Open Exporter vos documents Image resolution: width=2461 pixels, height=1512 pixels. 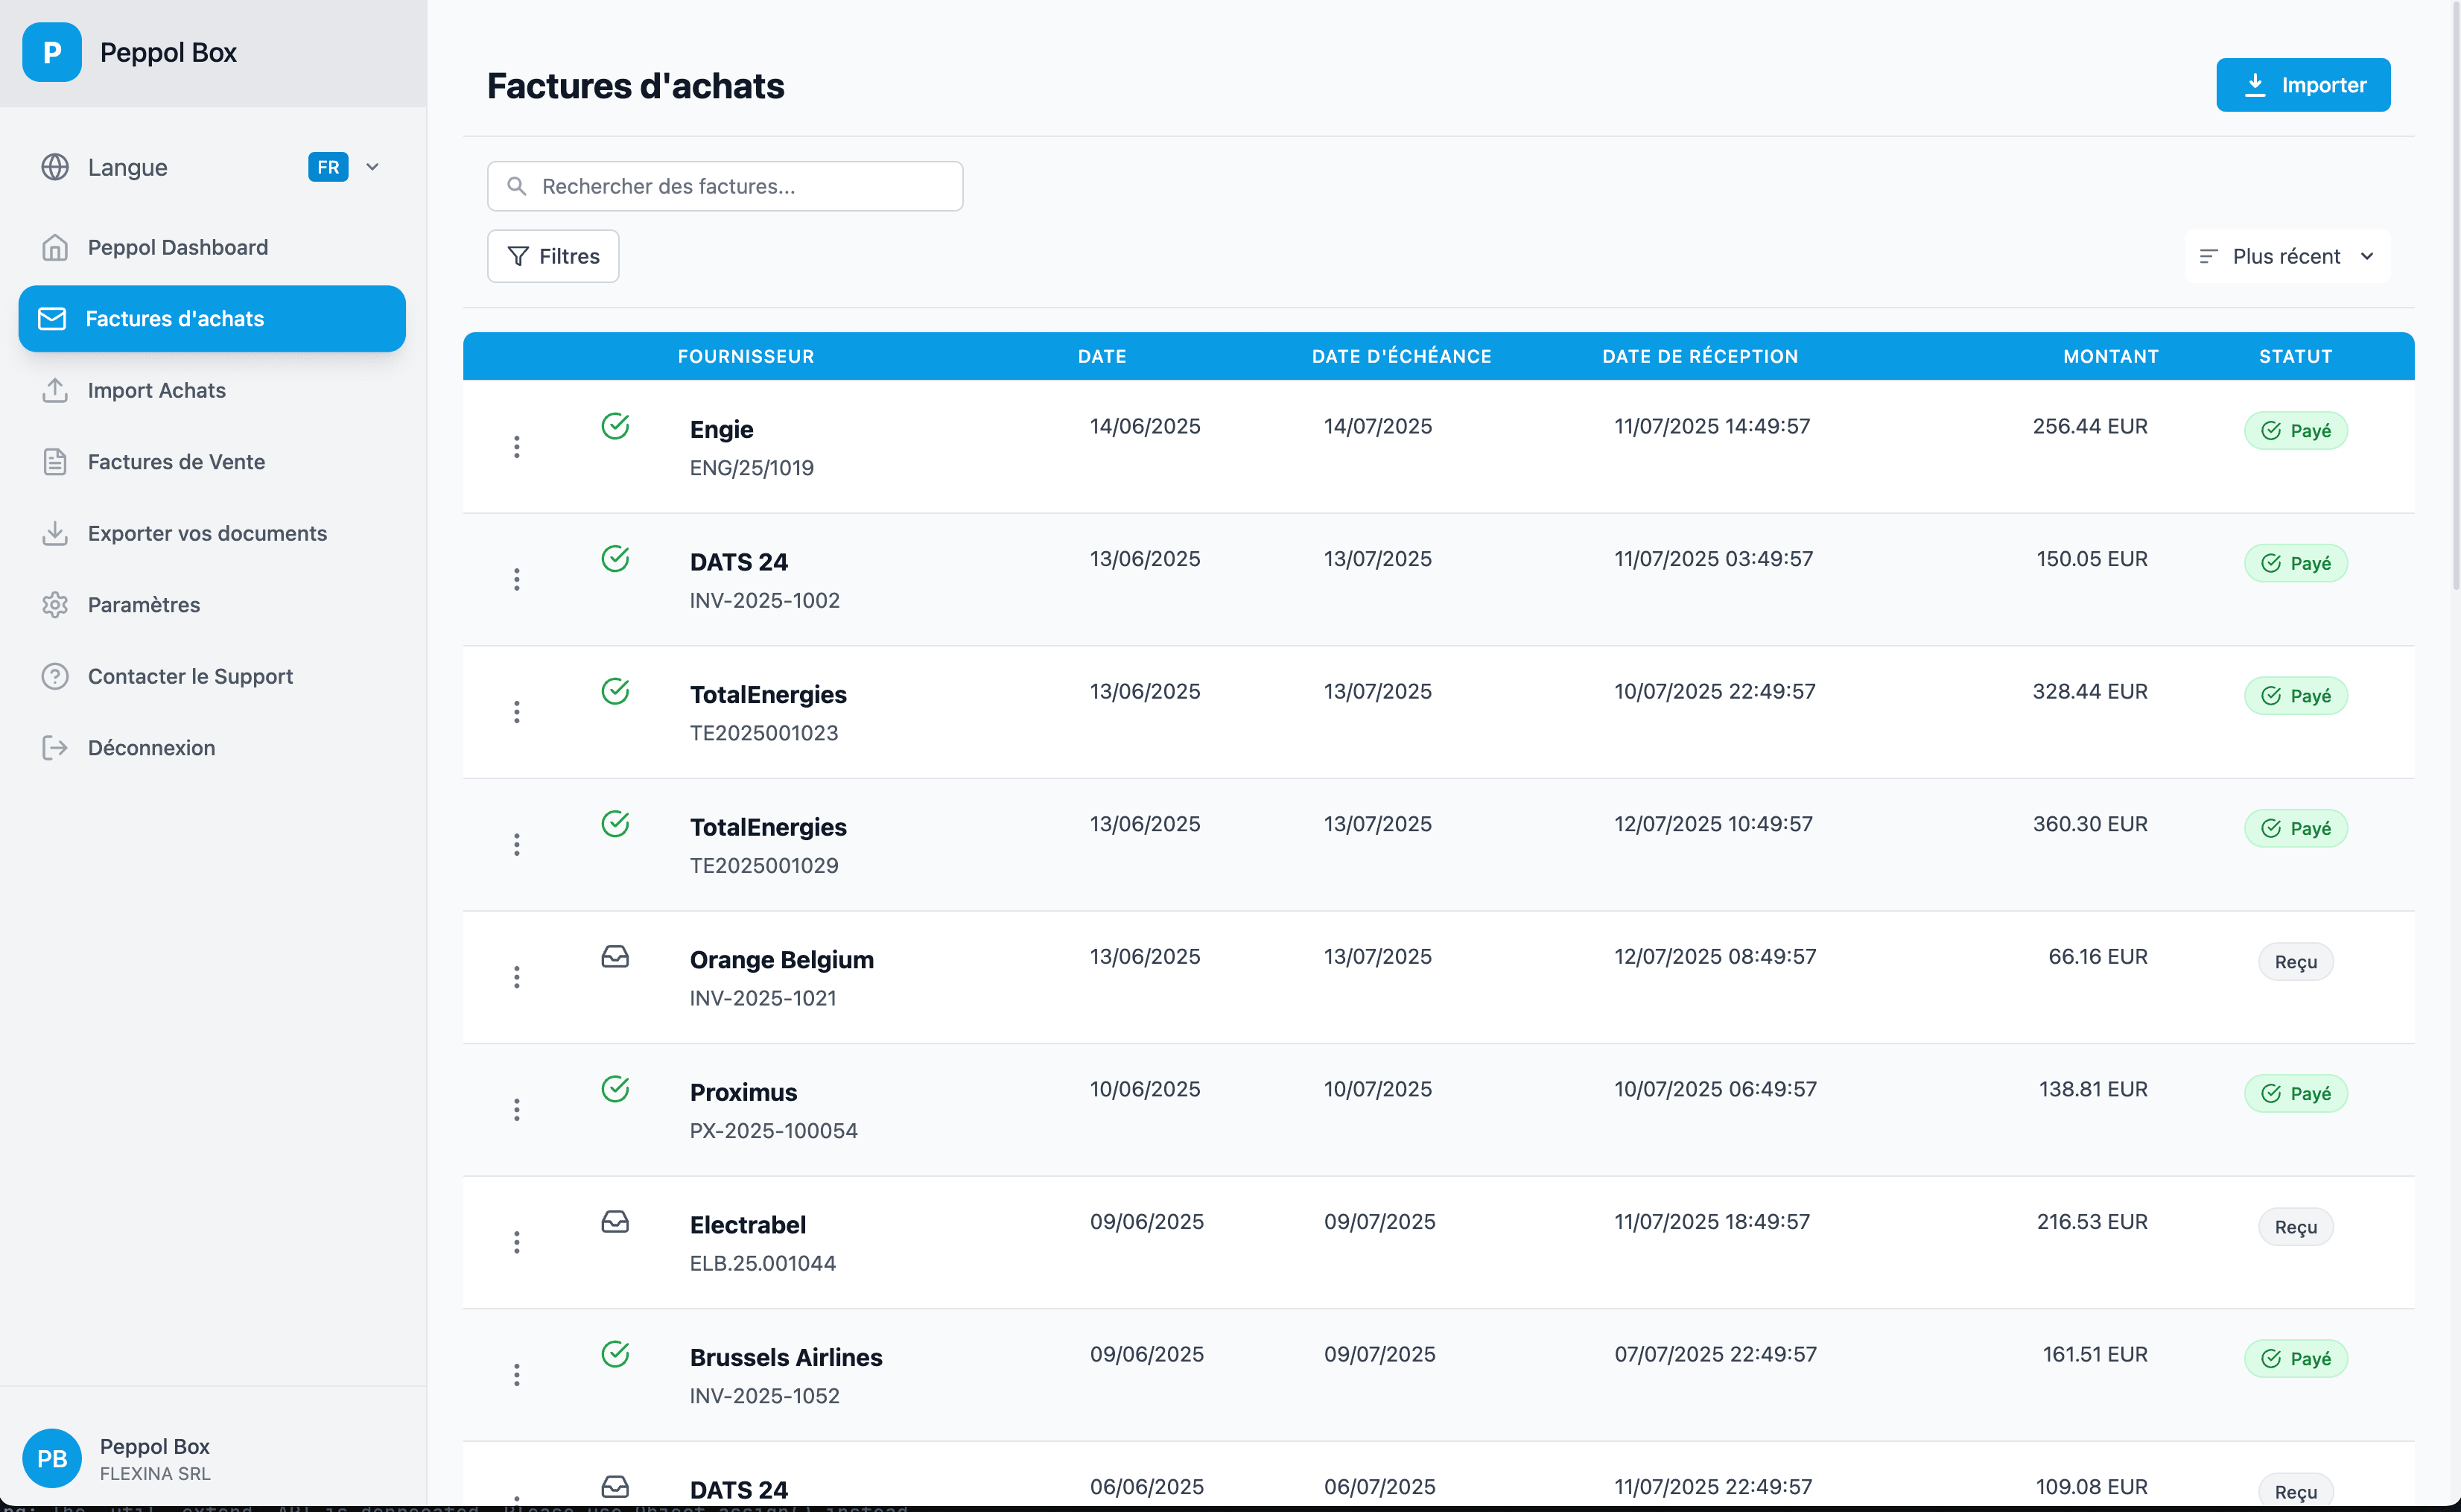click(212, 533)
